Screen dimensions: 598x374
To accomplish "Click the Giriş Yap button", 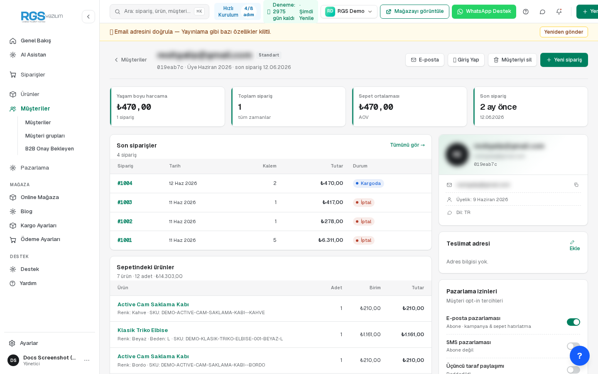I will 466,60.
